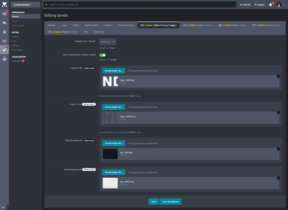Open Toolbars under Editor
The image size is (288, 210).
[16, 37]
